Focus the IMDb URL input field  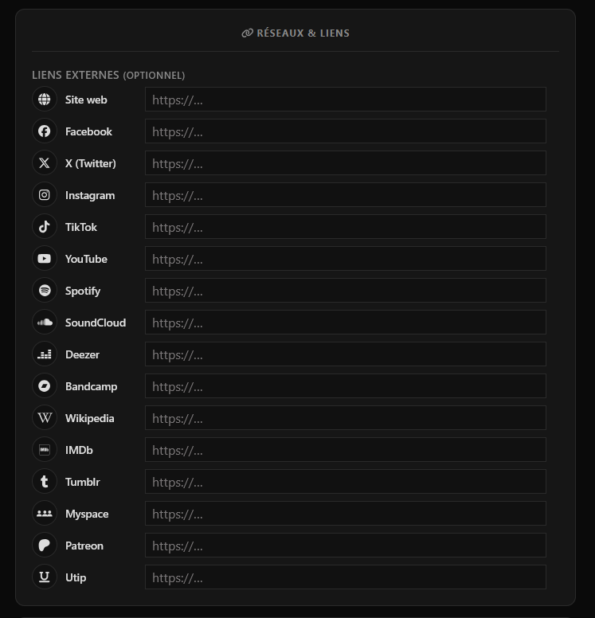click(x=346, y=450)
